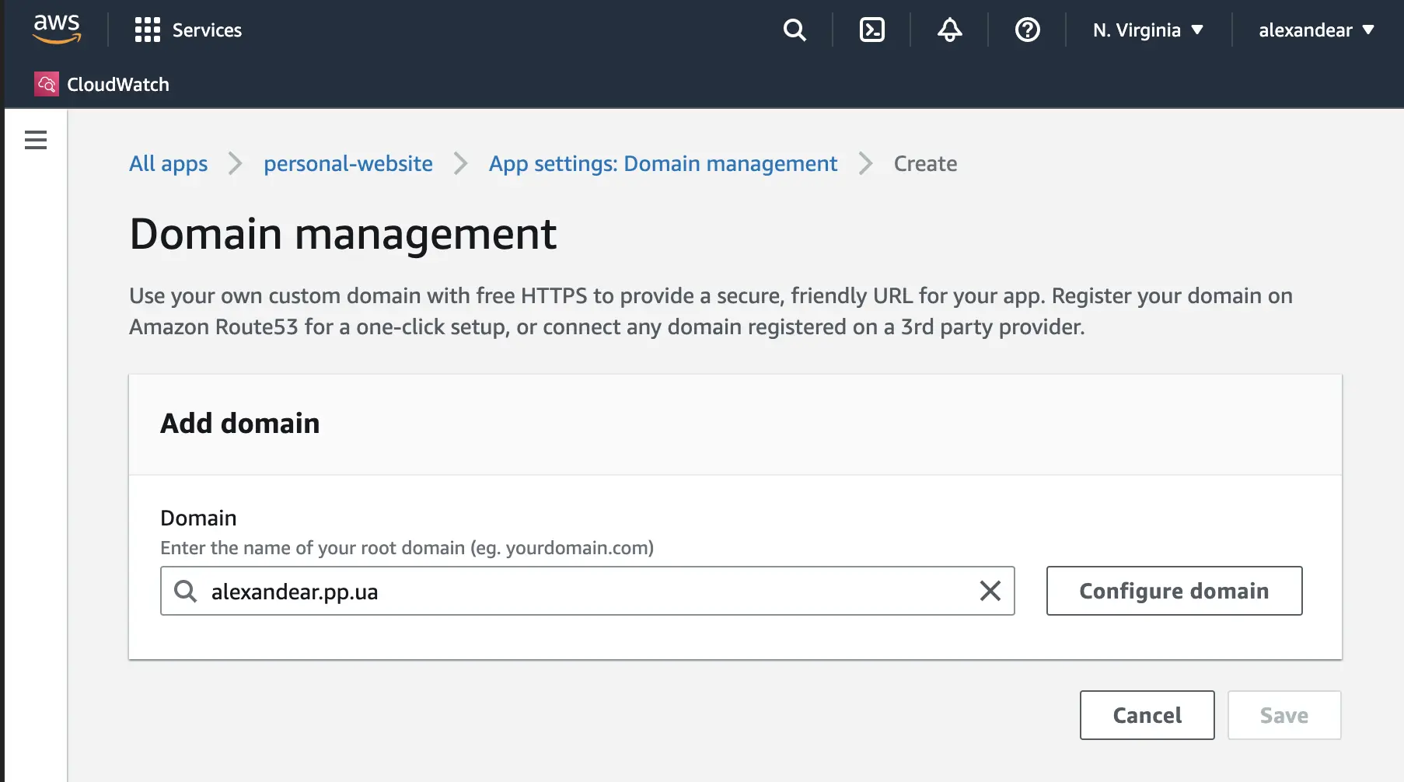Open the region selector chevron
This screenshot has width=1404, height=782.
[1198, 30]
